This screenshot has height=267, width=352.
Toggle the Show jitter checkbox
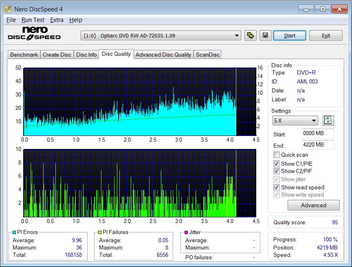276,179
